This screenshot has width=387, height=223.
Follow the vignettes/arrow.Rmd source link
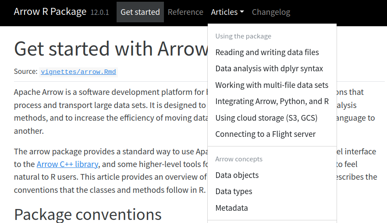pyautogui.click(x=78, y=72)
